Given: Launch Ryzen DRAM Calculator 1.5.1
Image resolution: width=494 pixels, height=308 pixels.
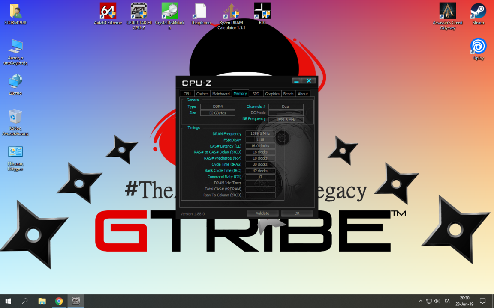Looking at the screenshot, I should click(231, 16).
